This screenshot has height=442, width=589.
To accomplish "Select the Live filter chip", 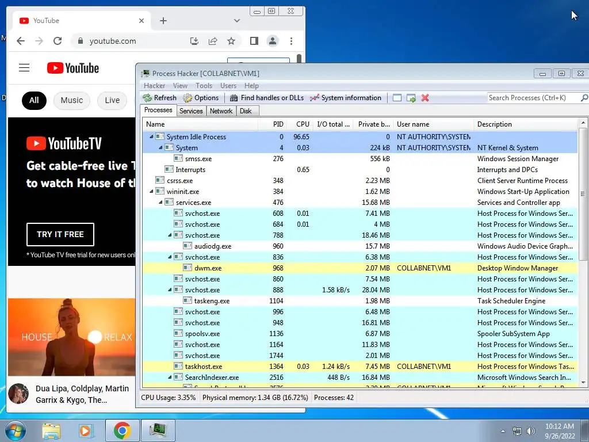I will click(x=112, y=100).
